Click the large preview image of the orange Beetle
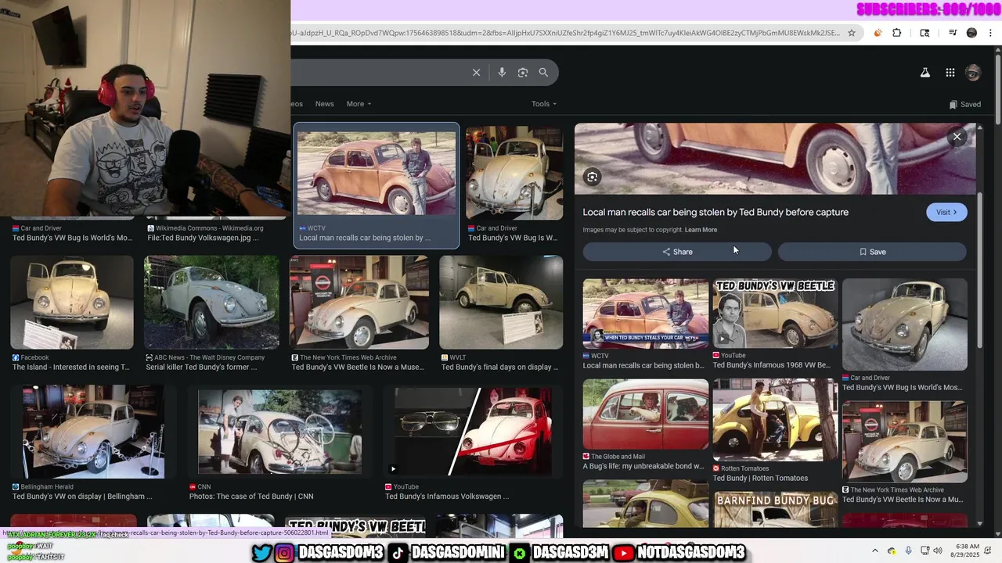Image resolution: width=1002 pixels, height=563 pixels. (x=775, y=159)
